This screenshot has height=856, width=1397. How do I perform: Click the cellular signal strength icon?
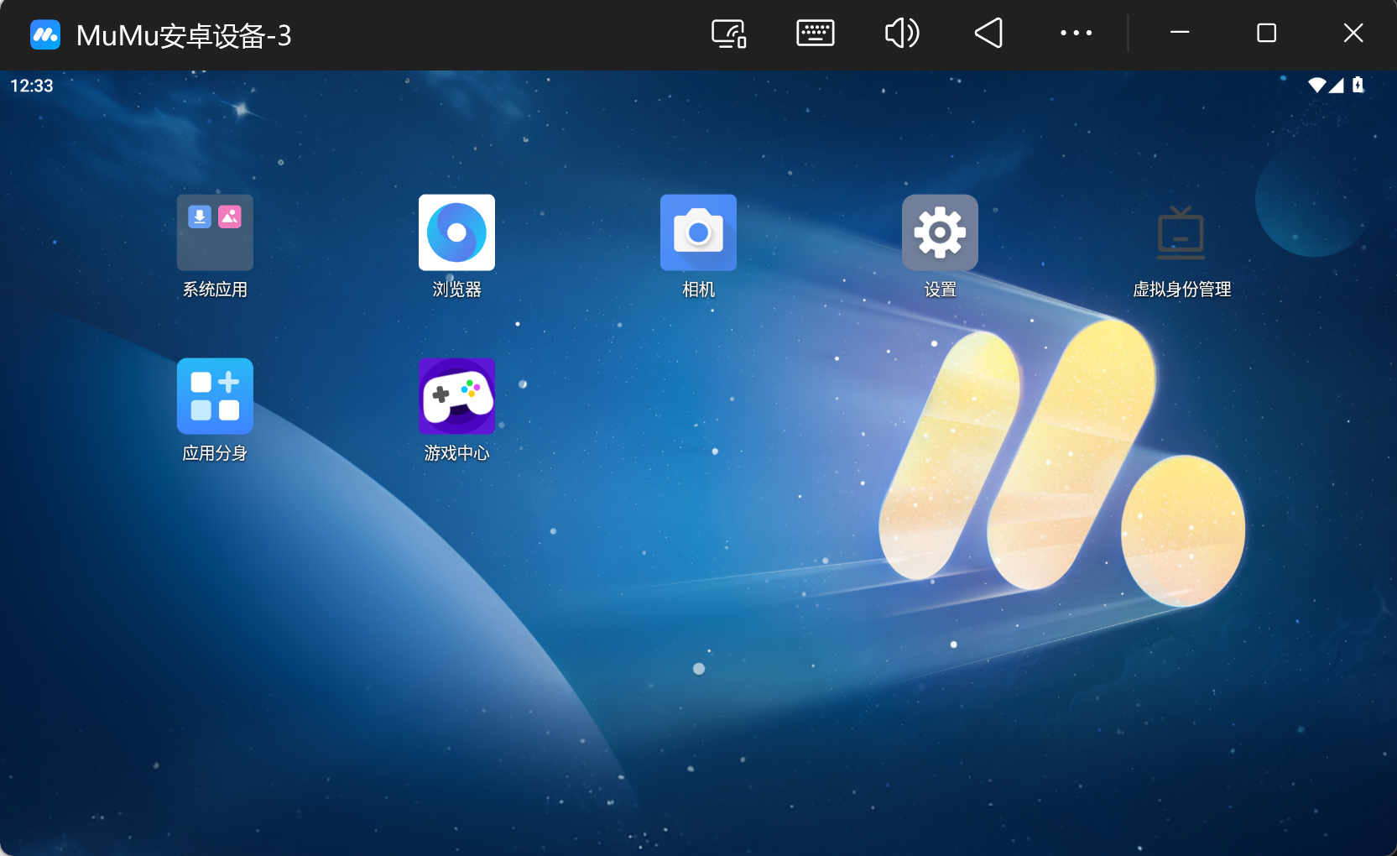pyautogui.click(x=1337, y=85)
